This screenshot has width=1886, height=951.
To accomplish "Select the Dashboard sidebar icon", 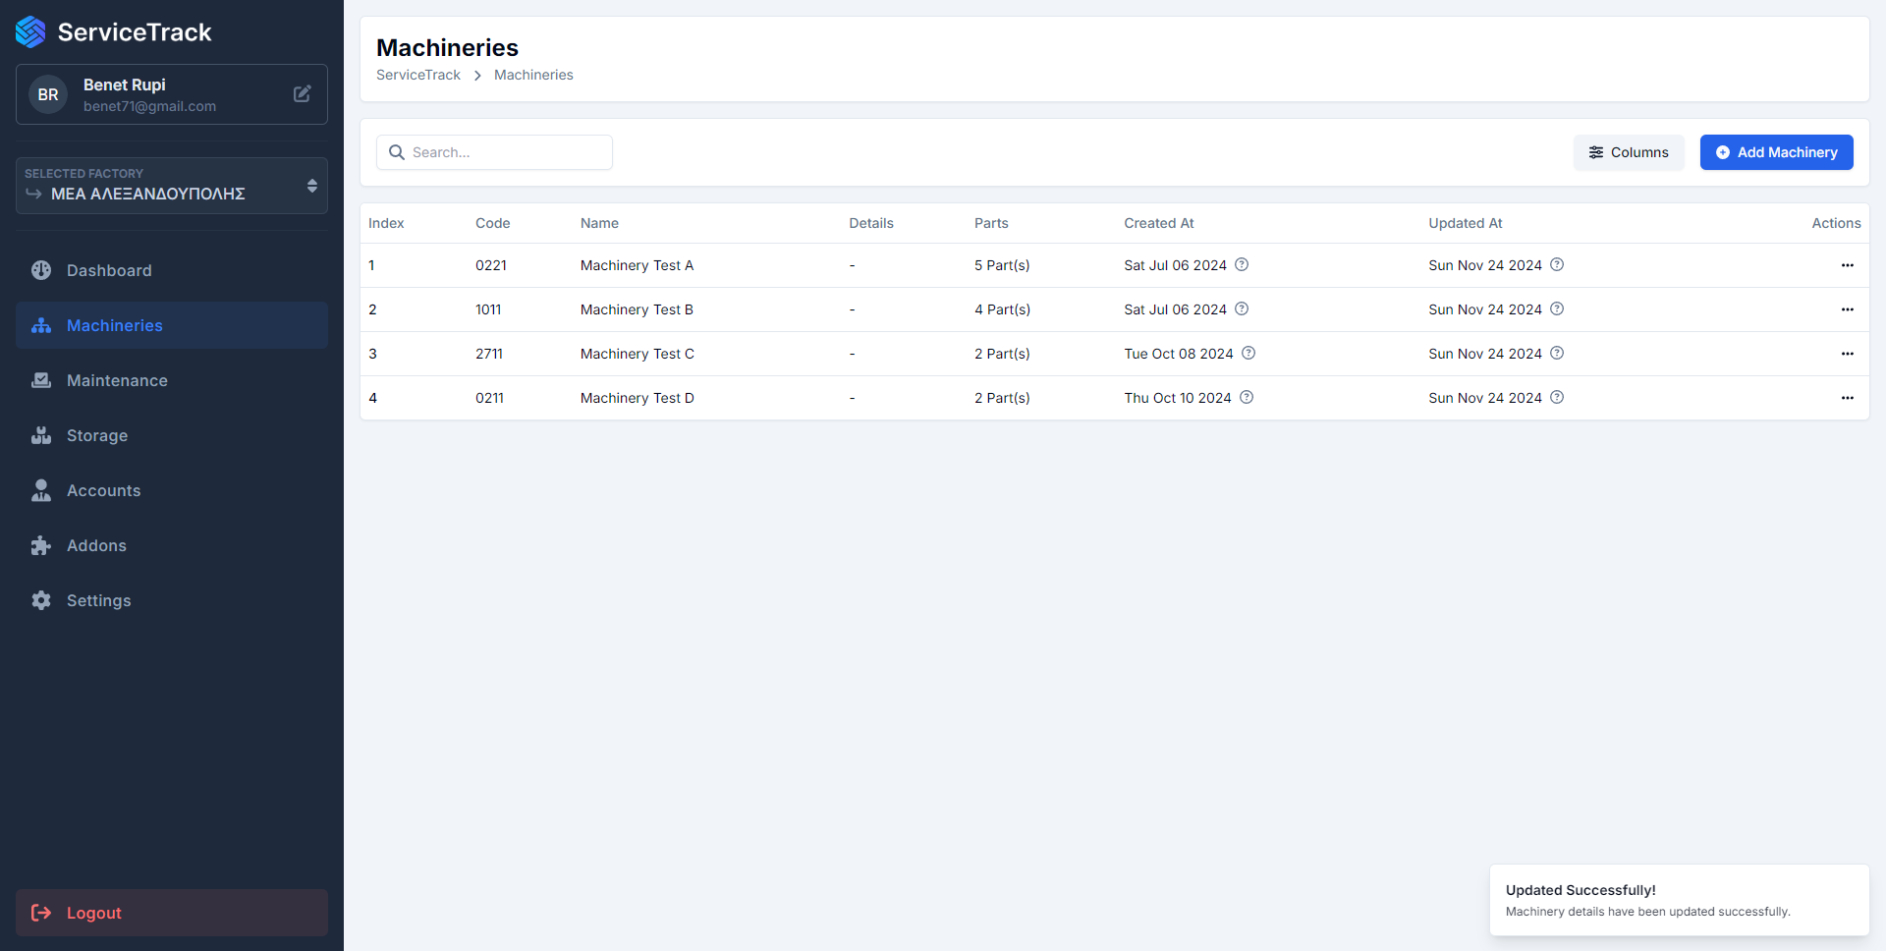I will tap(40, 270).
